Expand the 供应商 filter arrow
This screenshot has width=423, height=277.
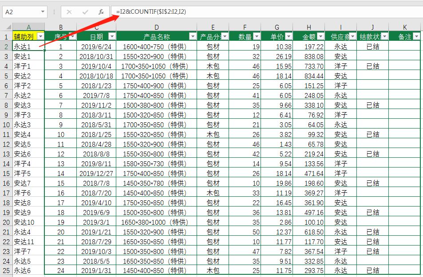click(352, 36)
